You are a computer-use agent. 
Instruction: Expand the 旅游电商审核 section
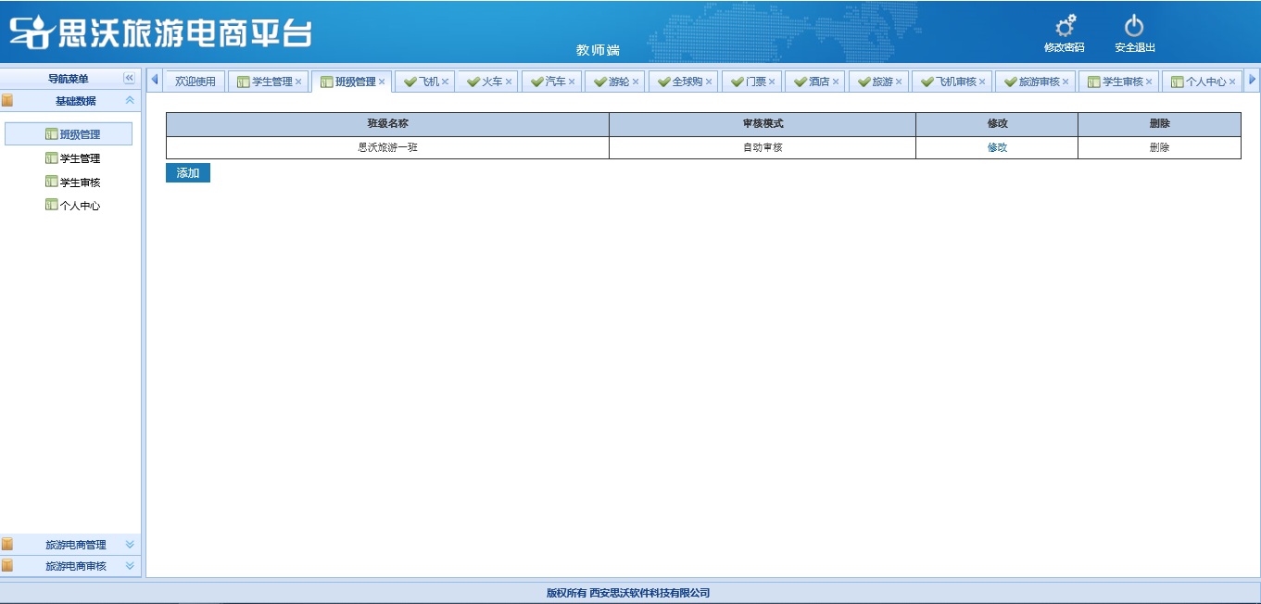(130, 566)
